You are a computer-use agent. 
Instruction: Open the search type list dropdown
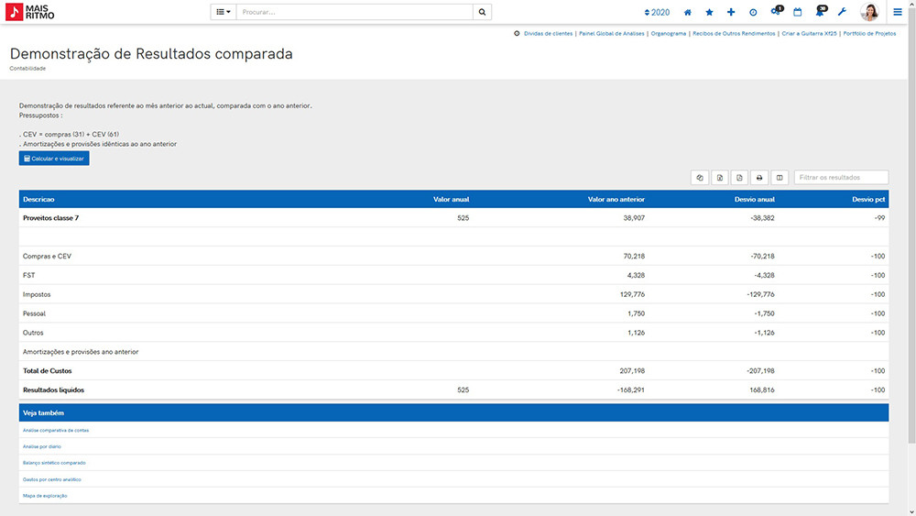click(224, 12)
